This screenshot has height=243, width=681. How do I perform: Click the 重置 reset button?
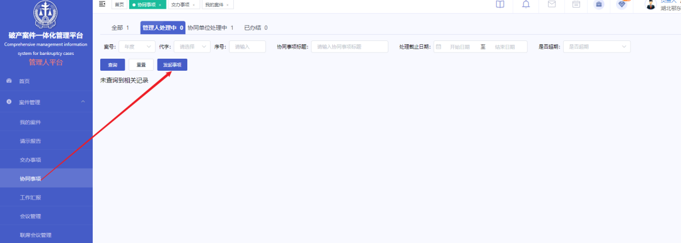(141, 64)
